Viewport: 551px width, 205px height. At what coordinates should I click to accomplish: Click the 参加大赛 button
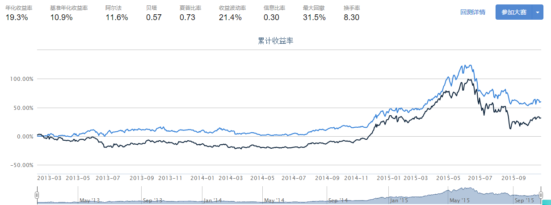click(x=513, y=12)
